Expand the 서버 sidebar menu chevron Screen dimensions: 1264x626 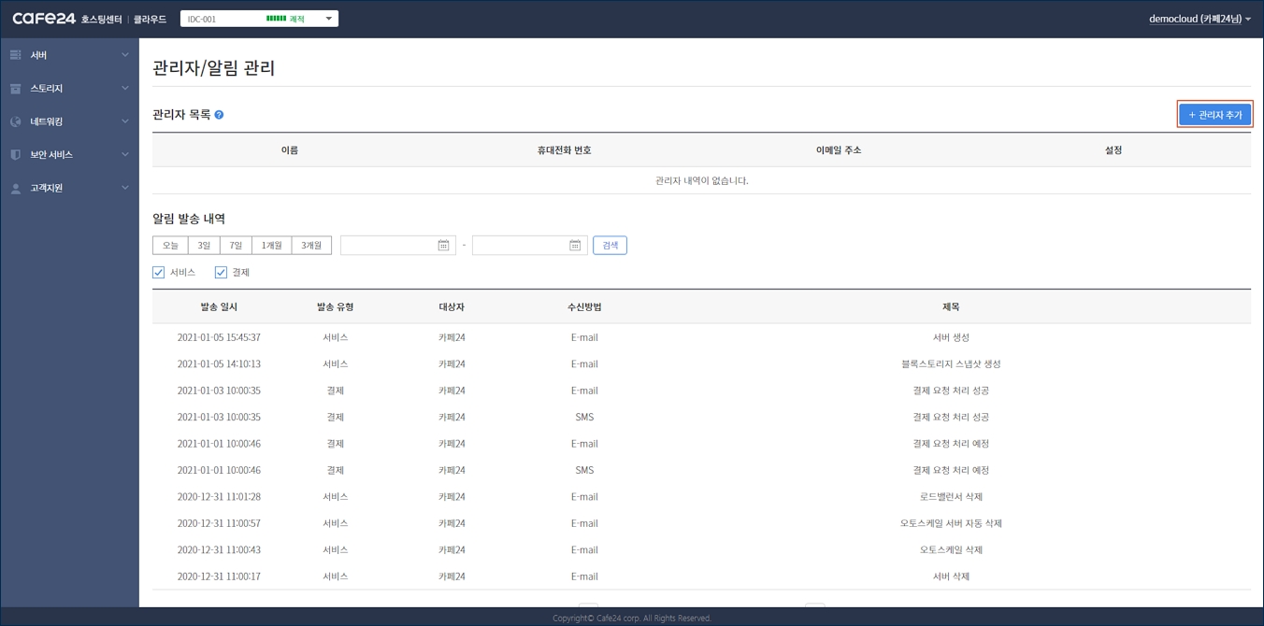tap(125, 55)
